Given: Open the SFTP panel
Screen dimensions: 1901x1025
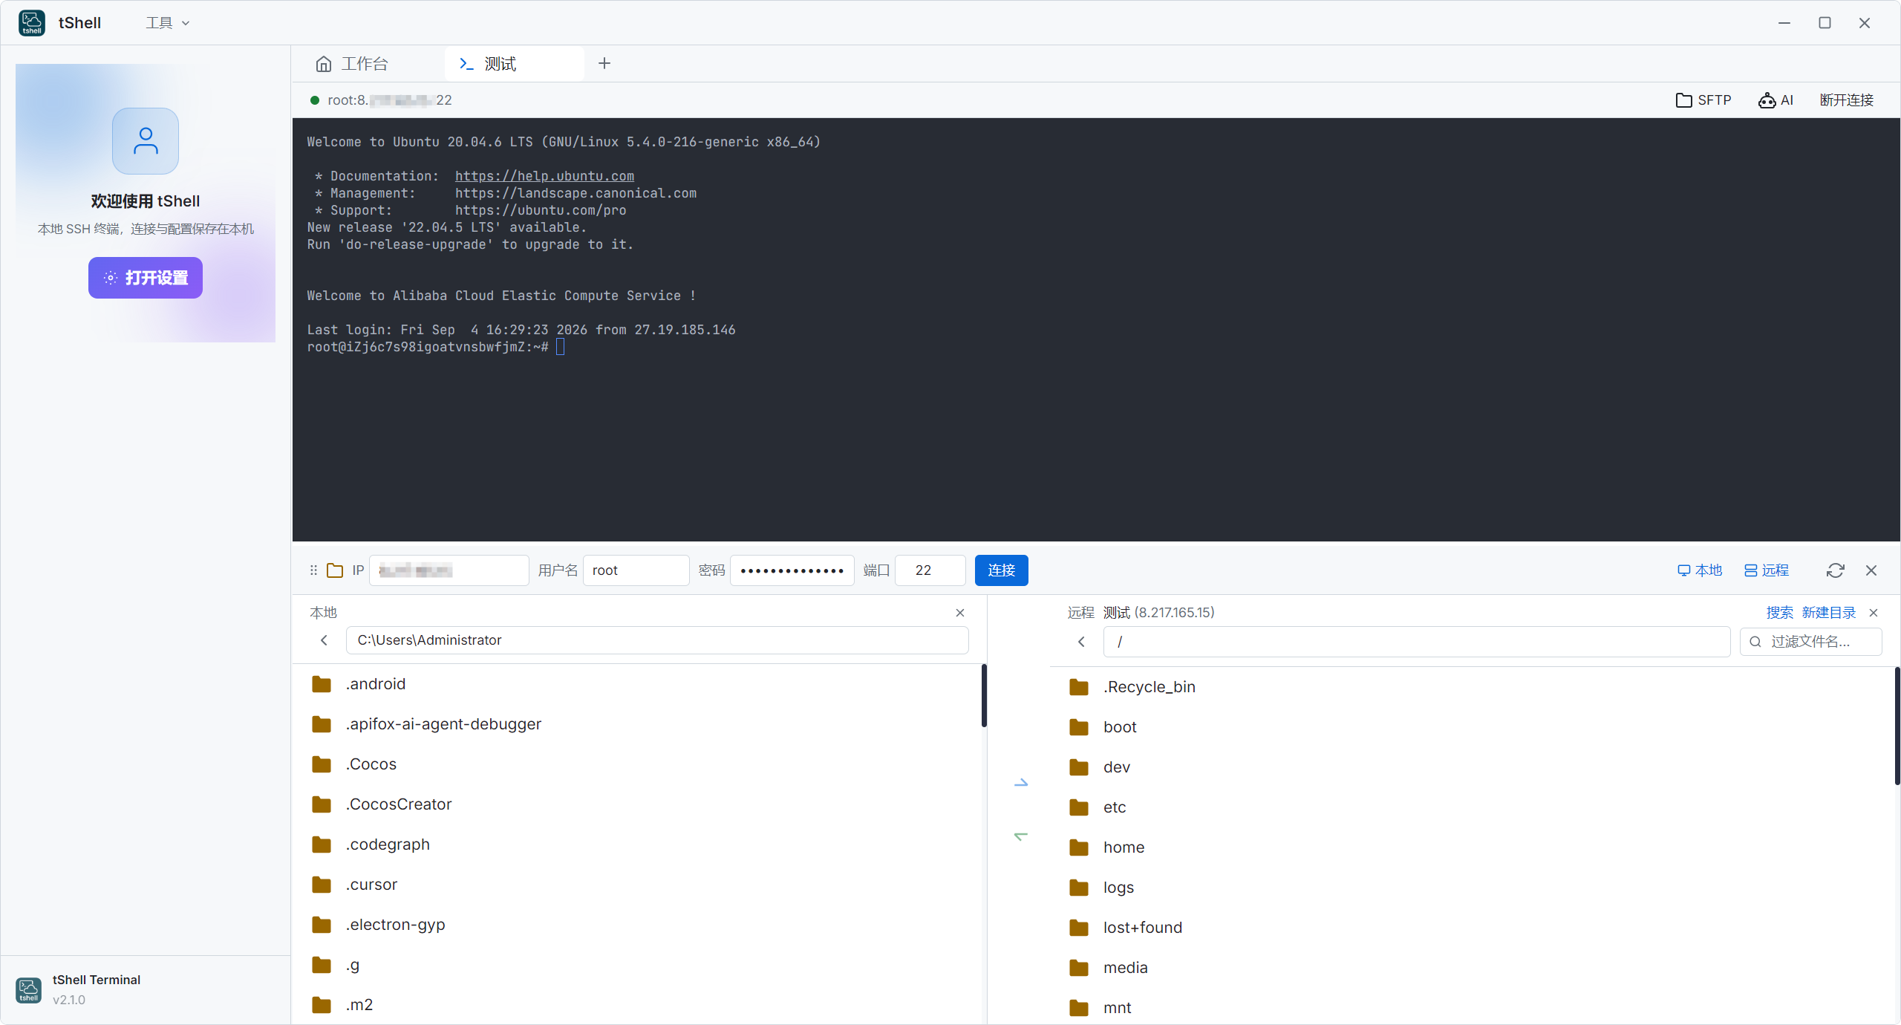Looking at the screenshot, I should coord(1703,100).
